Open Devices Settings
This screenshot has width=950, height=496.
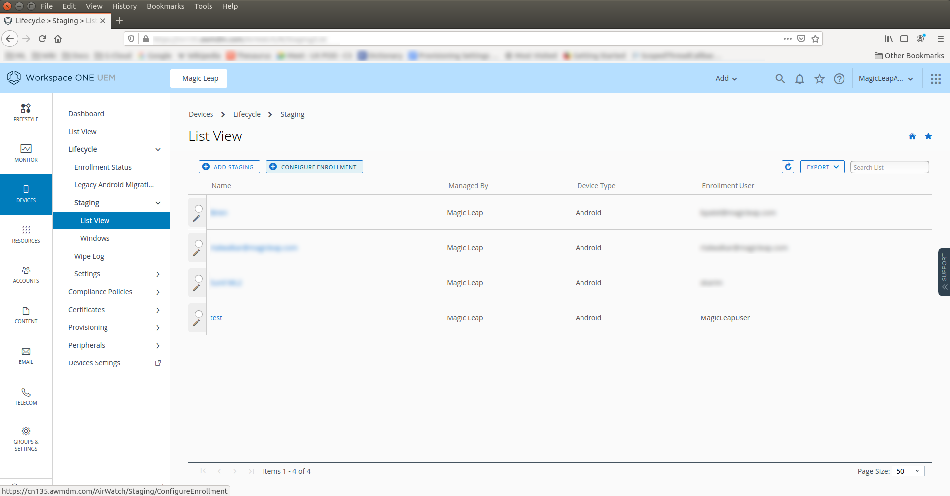94,363
